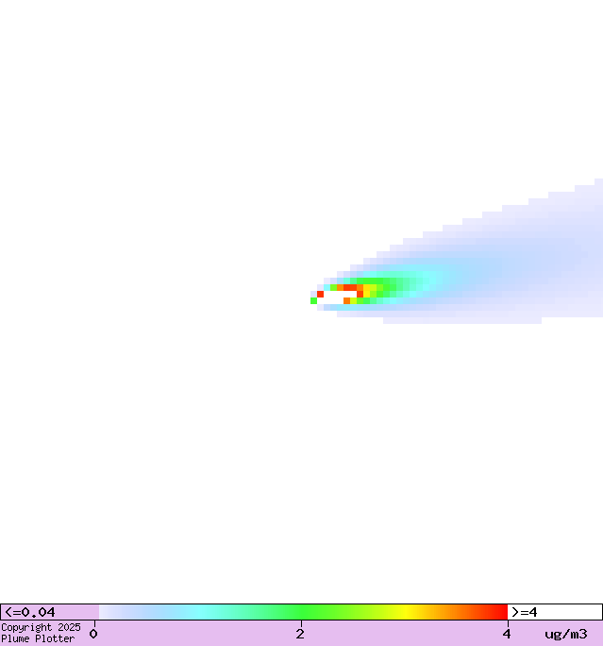This screenshot has width=603, height=646.
Task: Click the "4" scale tick label
Action: tap(507, 634)
